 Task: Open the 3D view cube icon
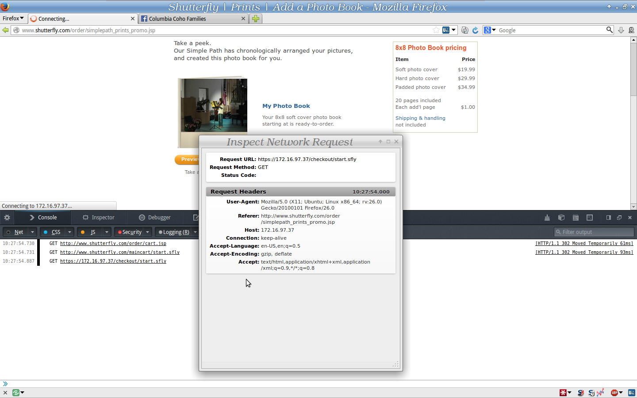(x=561, y=217)
